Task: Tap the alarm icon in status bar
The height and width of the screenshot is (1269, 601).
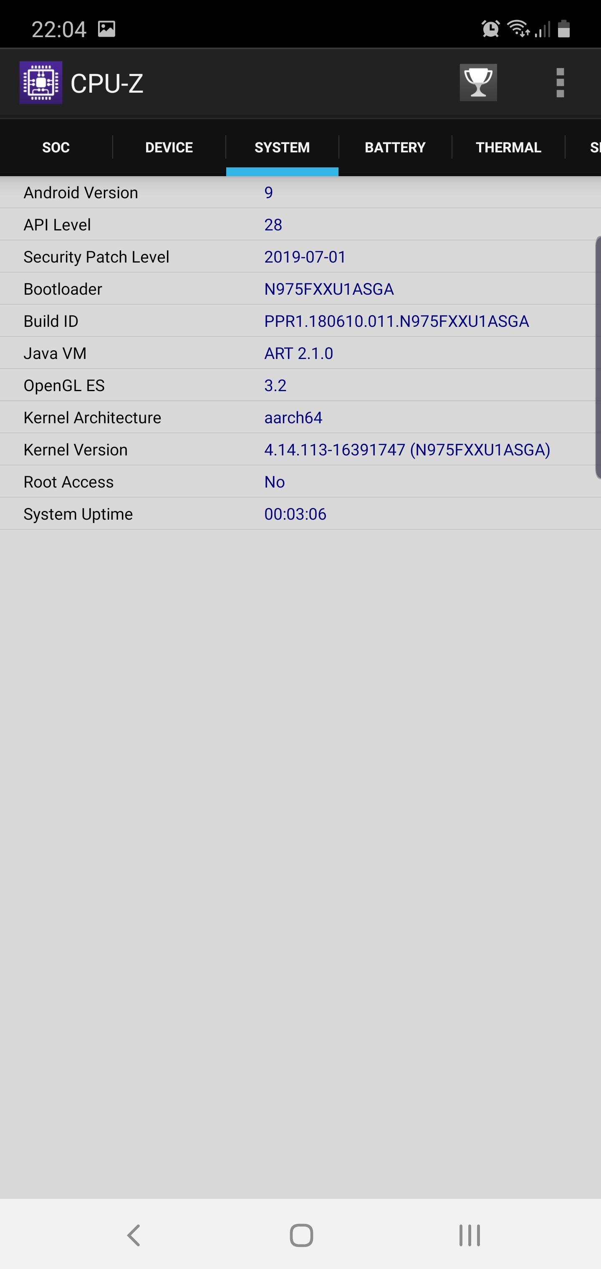Action: point(490,28)
